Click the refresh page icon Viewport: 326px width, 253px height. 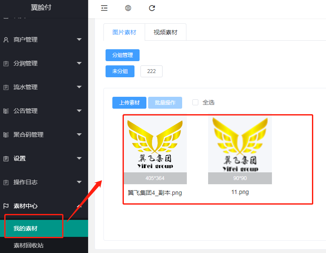pos(152,8)
